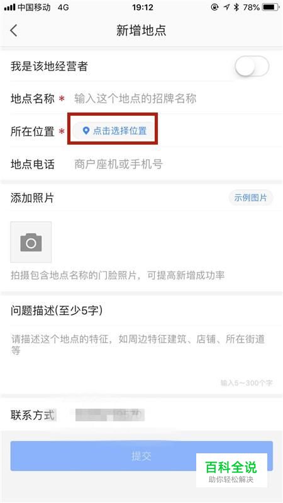Screen dimensions: 283x503
Task: Click the 新增地点 page title
Action: [x=141, y=30]
